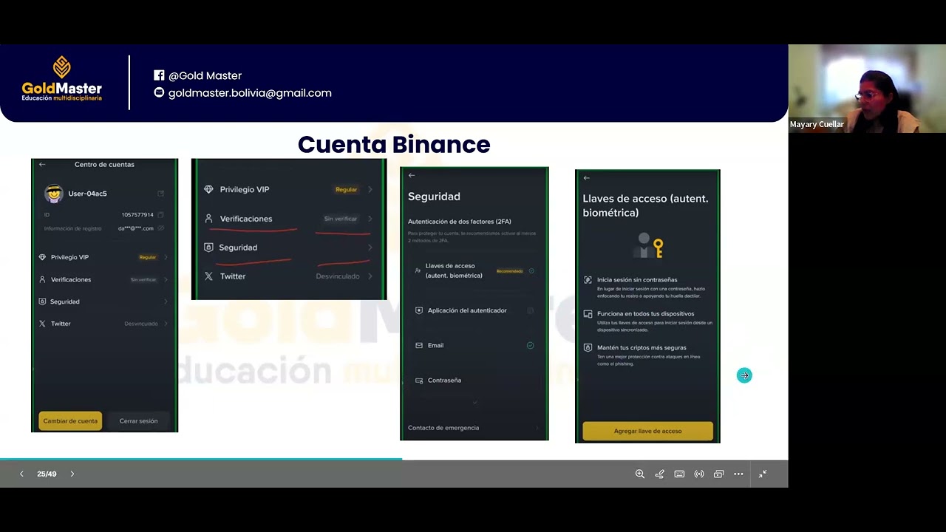Click the Recomendado badge on Llaves de acceso
946x532 pixels.
(510, 271)
